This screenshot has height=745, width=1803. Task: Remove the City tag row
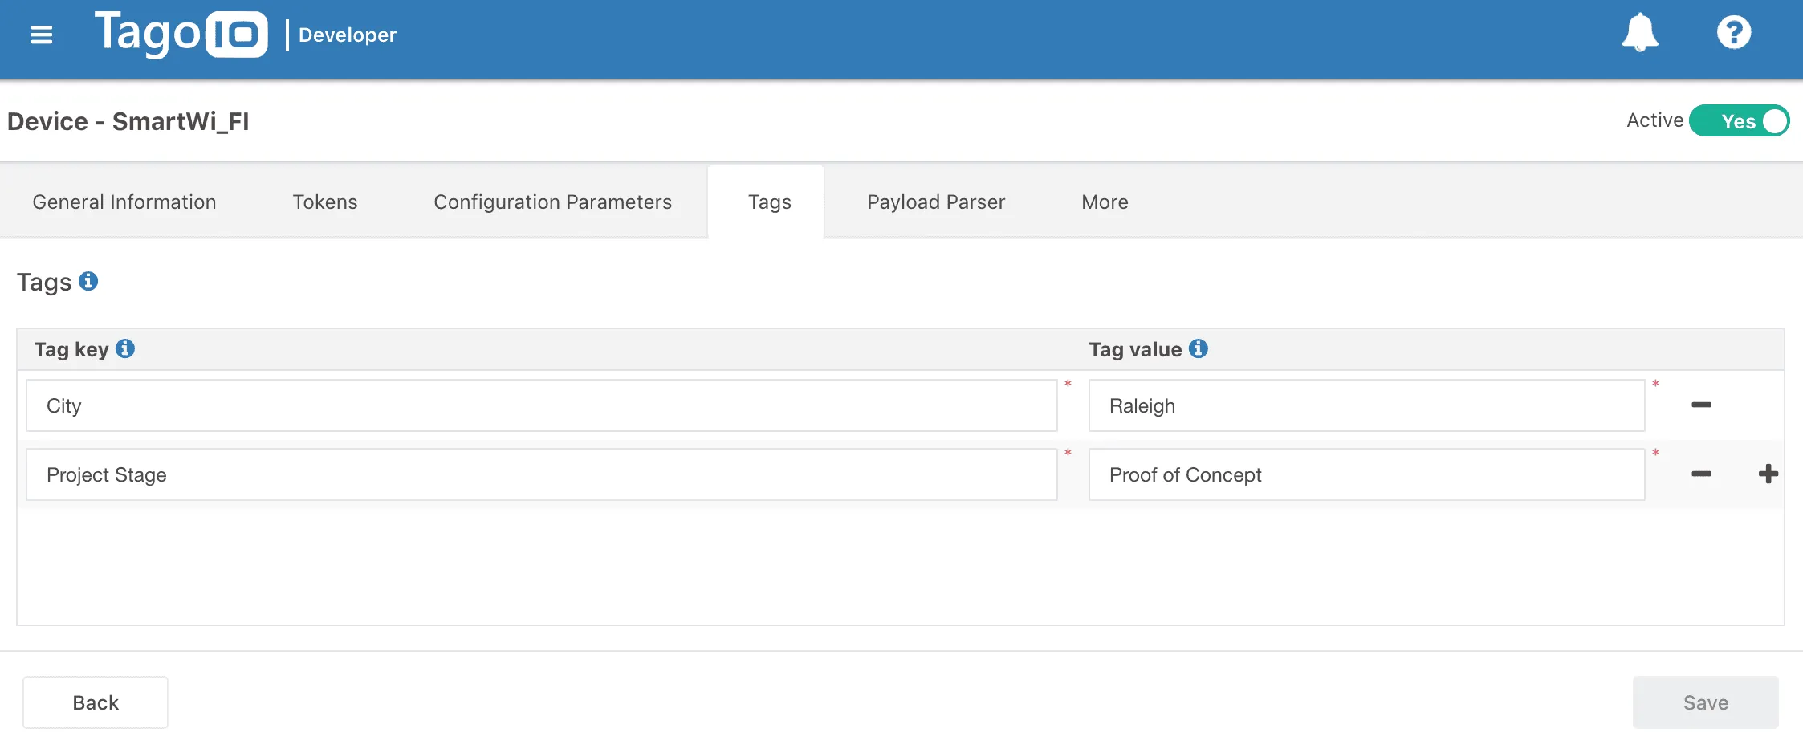click(x=1702, y=405)
